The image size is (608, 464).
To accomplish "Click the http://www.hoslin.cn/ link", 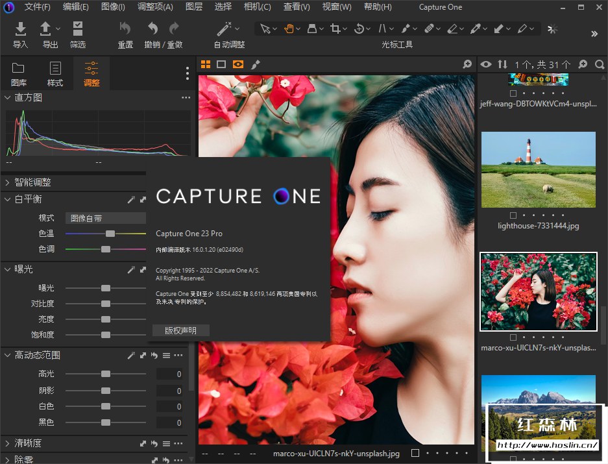I will (x=547, y=446).
